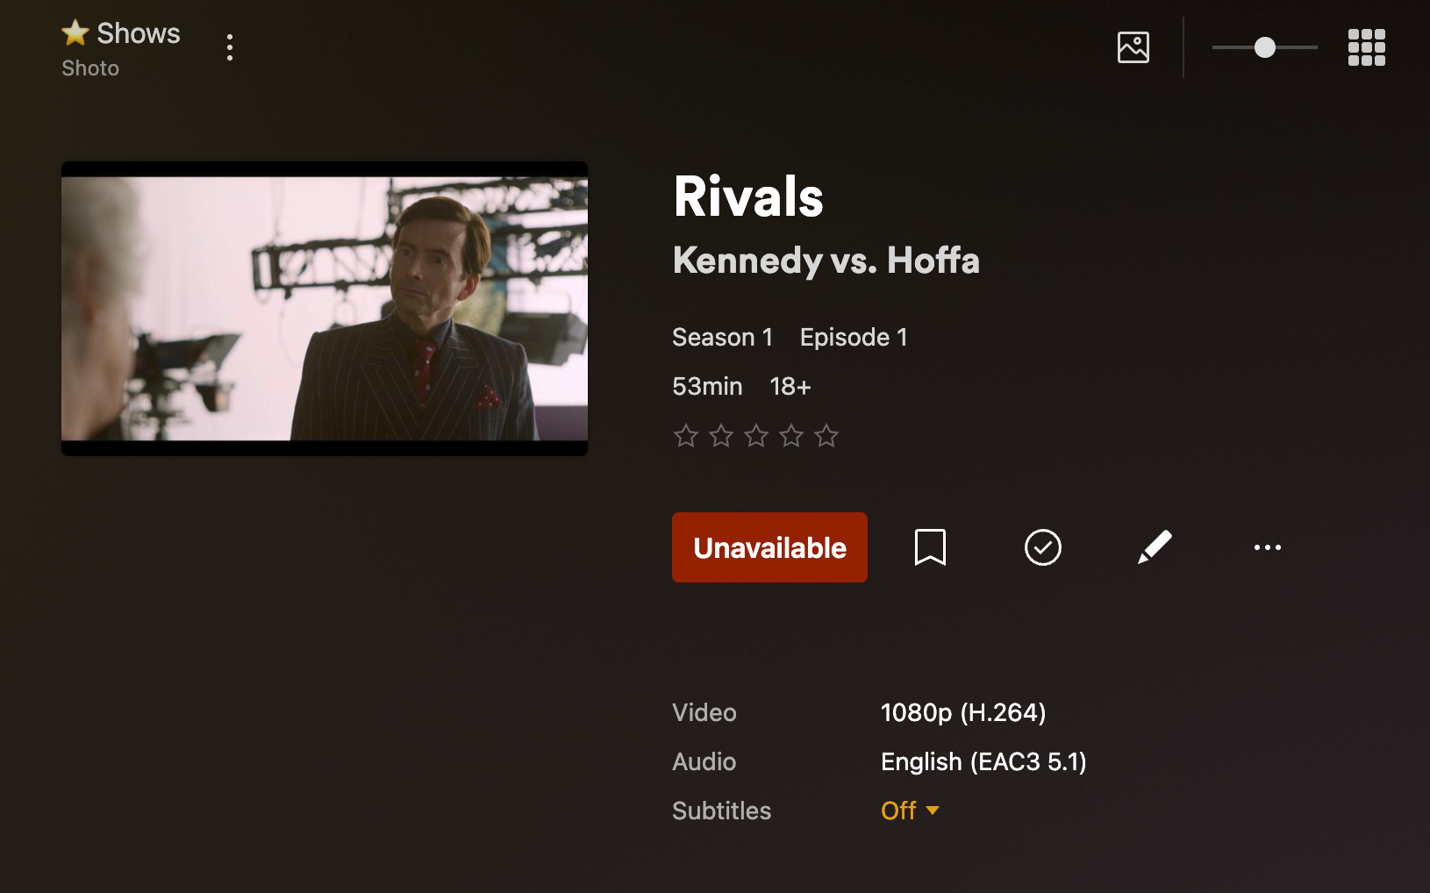Click the Shows library title
Viewport: 1430px width, 893px height.
coord(138,33)
